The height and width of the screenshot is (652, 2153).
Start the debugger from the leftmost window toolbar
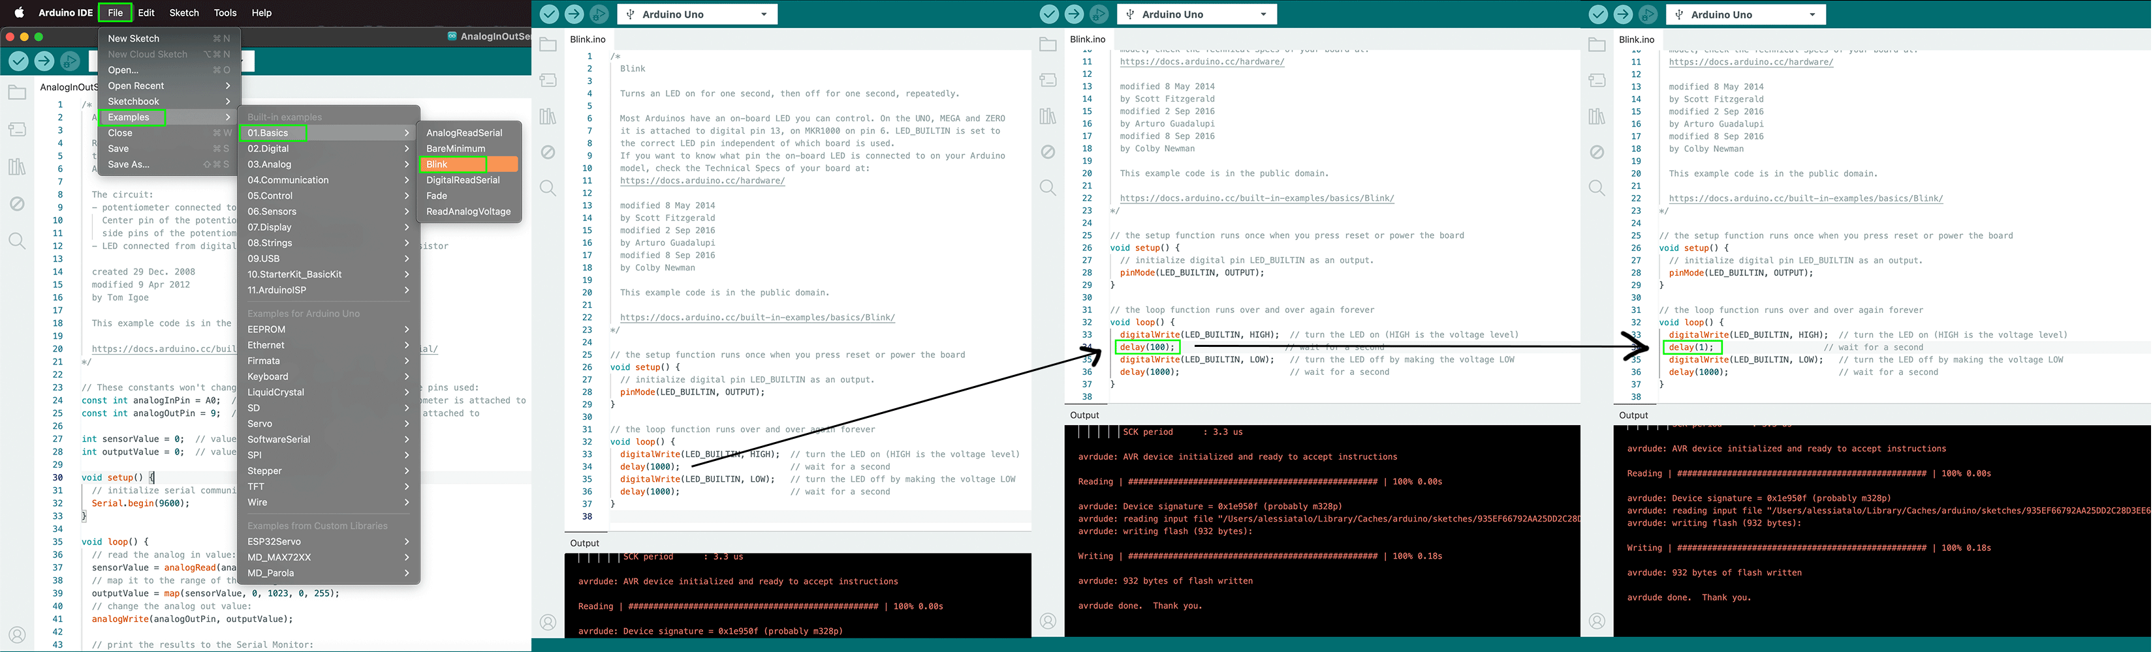click(x=71, y=61)
